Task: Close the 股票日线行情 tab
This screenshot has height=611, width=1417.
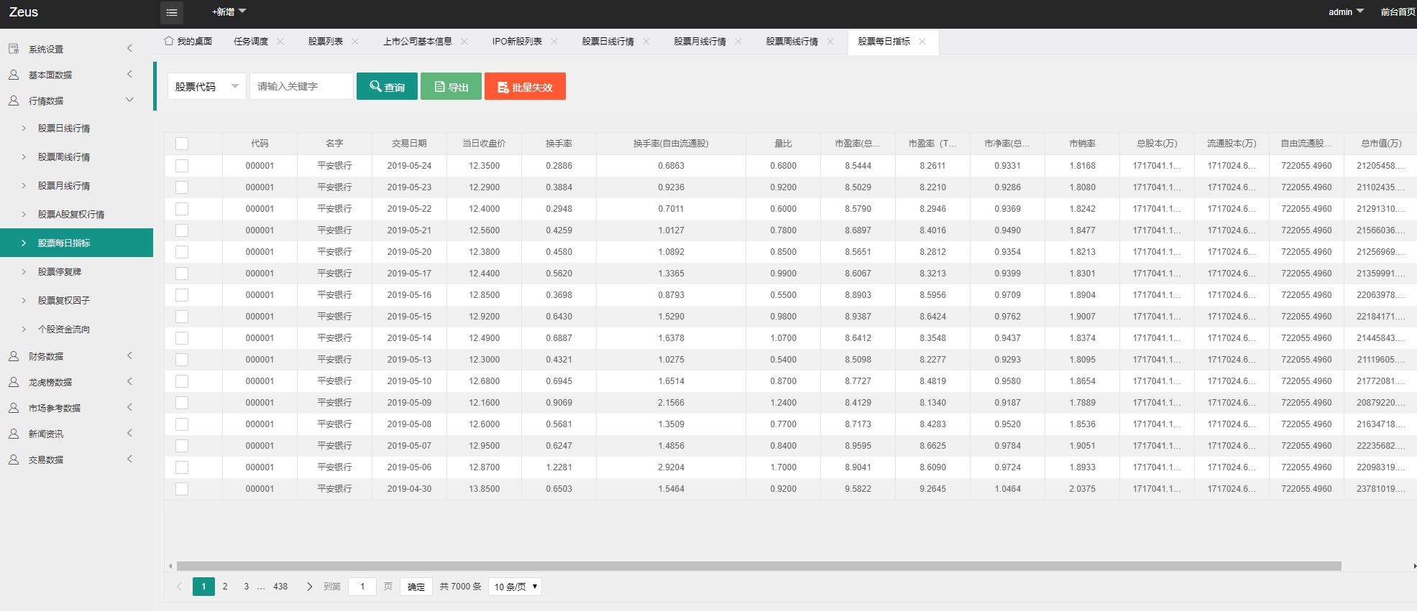Action: [x=646, y=42]
